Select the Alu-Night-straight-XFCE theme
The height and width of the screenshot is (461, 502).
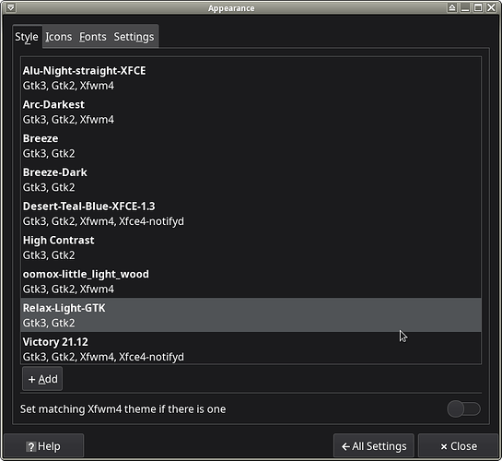pos(251,77)
